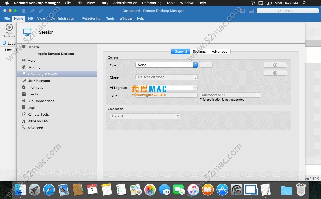This screenshot has width=321, height=199.
Task: Expand the Open dropdown set to None
Action: point(166,65)
